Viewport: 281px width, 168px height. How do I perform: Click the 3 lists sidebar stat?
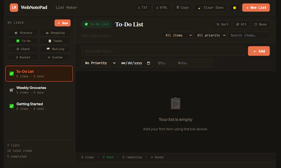(x=13, y=145)
